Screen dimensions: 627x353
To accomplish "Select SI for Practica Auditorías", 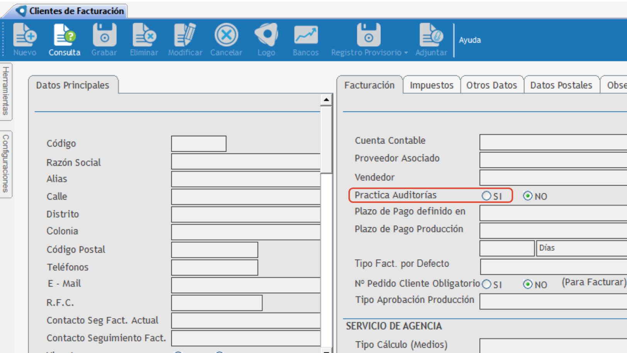I will (486, 196).
